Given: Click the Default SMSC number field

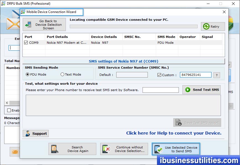Looking at the screenshot, I should [x=132, y=75].
